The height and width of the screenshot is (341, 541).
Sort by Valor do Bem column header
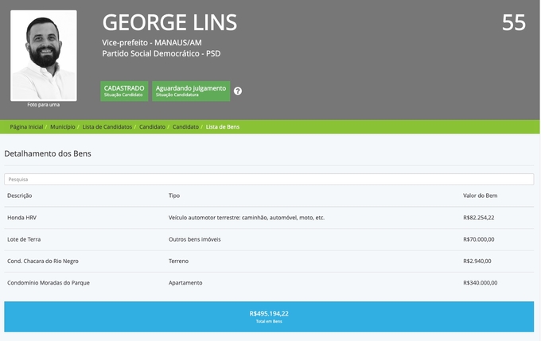[480, 196]
